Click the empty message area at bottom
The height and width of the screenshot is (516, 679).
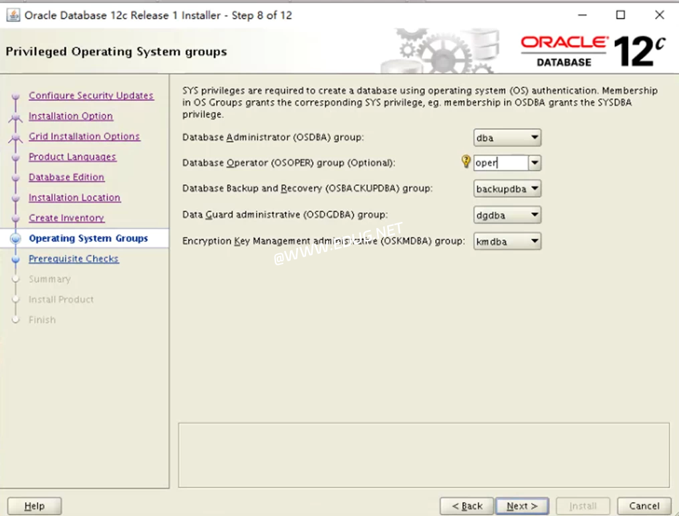tap(424, 455)
